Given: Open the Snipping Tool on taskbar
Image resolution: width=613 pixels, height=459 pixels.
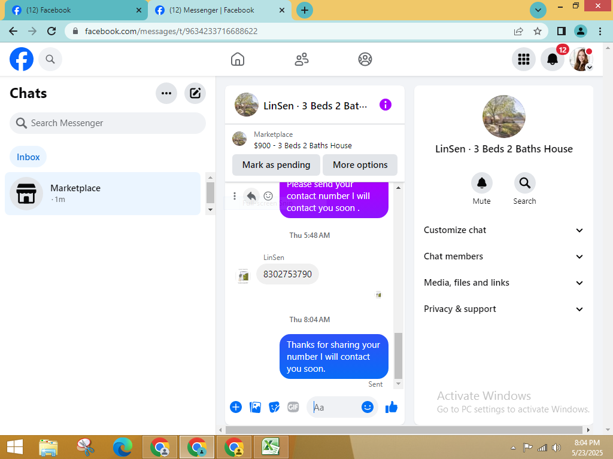Looking at the screenshot, I should [x=85, y=447].
